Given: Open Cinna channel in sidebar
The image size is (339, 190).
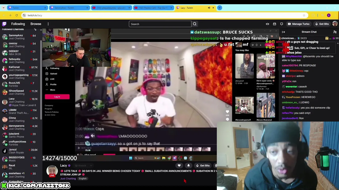Looking at the screenshot, I should [21, 119].
